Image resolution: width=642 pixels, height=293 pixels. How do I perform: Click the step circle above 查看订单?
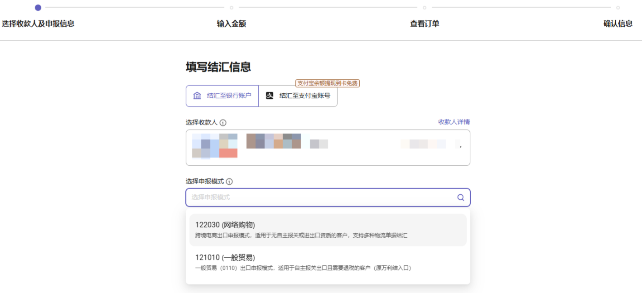coord(425,8)
